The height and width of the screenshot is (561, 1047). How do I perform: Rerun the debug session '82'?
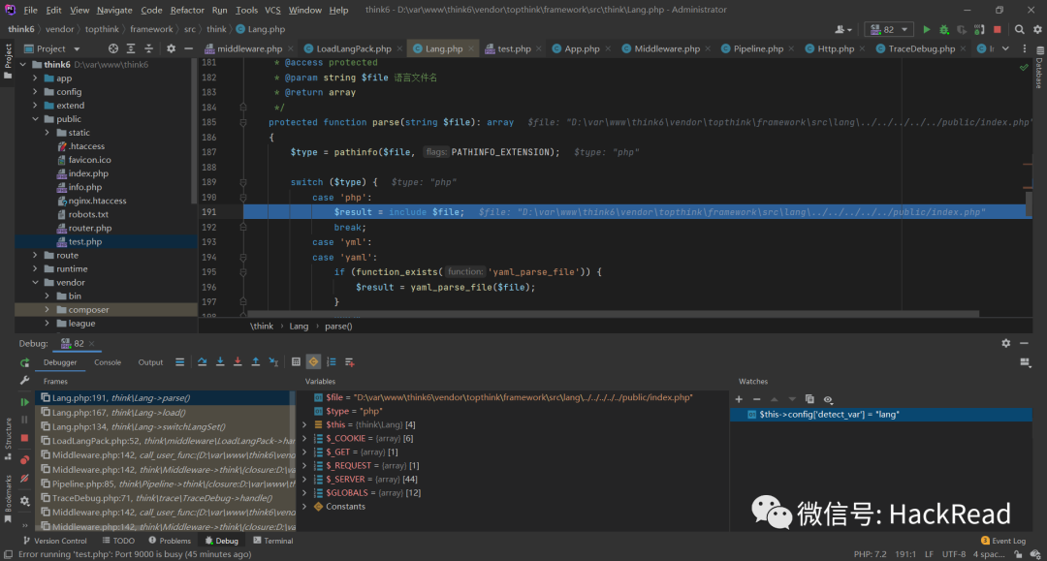(24, 363)
